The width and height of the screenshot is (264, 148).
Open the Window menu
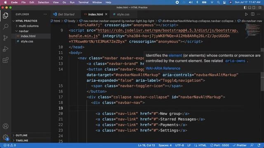click(97, 2)
